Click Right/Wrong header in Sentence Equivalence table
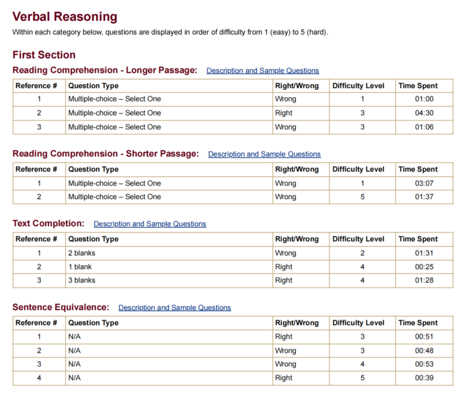Viewport: 466px width, 397px height. click(x=297, y=323)
